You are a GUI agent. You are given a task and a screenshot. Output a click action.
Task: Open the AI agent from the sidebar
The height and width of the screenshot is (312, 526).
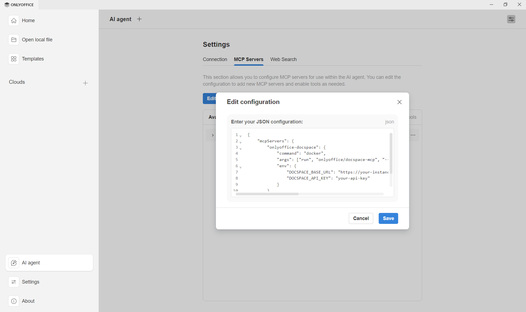click(31, 263)
